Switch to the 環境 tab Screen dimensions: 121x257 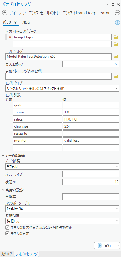click(26, 23)
